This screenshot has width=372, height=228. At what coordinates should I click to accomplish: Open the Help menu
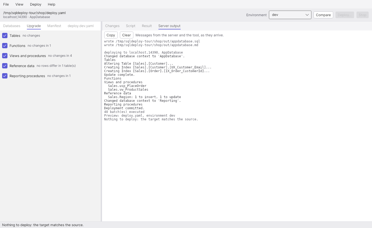point(52,4)
